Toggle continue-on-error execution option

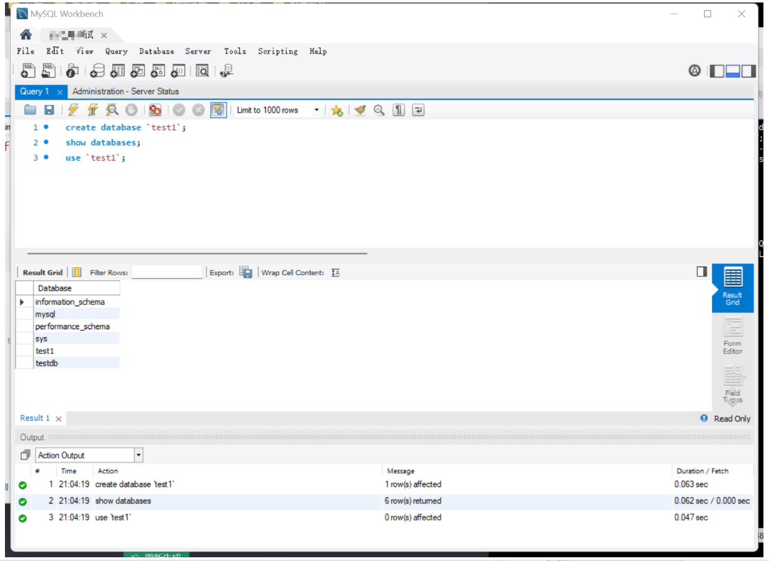click(x=155, y=110)
